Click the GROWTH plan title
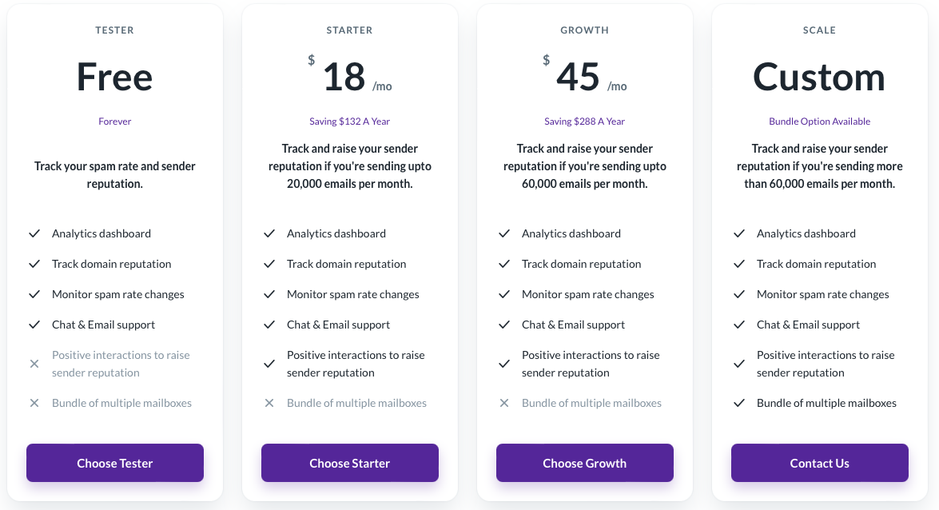This screenshot has width=939, height=510. click(584, 30)
